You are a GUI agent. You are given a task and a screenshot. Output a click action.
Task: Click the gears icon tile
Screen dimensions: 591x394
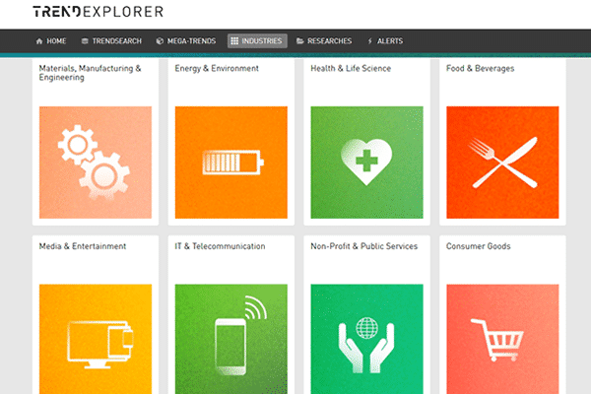[96, 163]
